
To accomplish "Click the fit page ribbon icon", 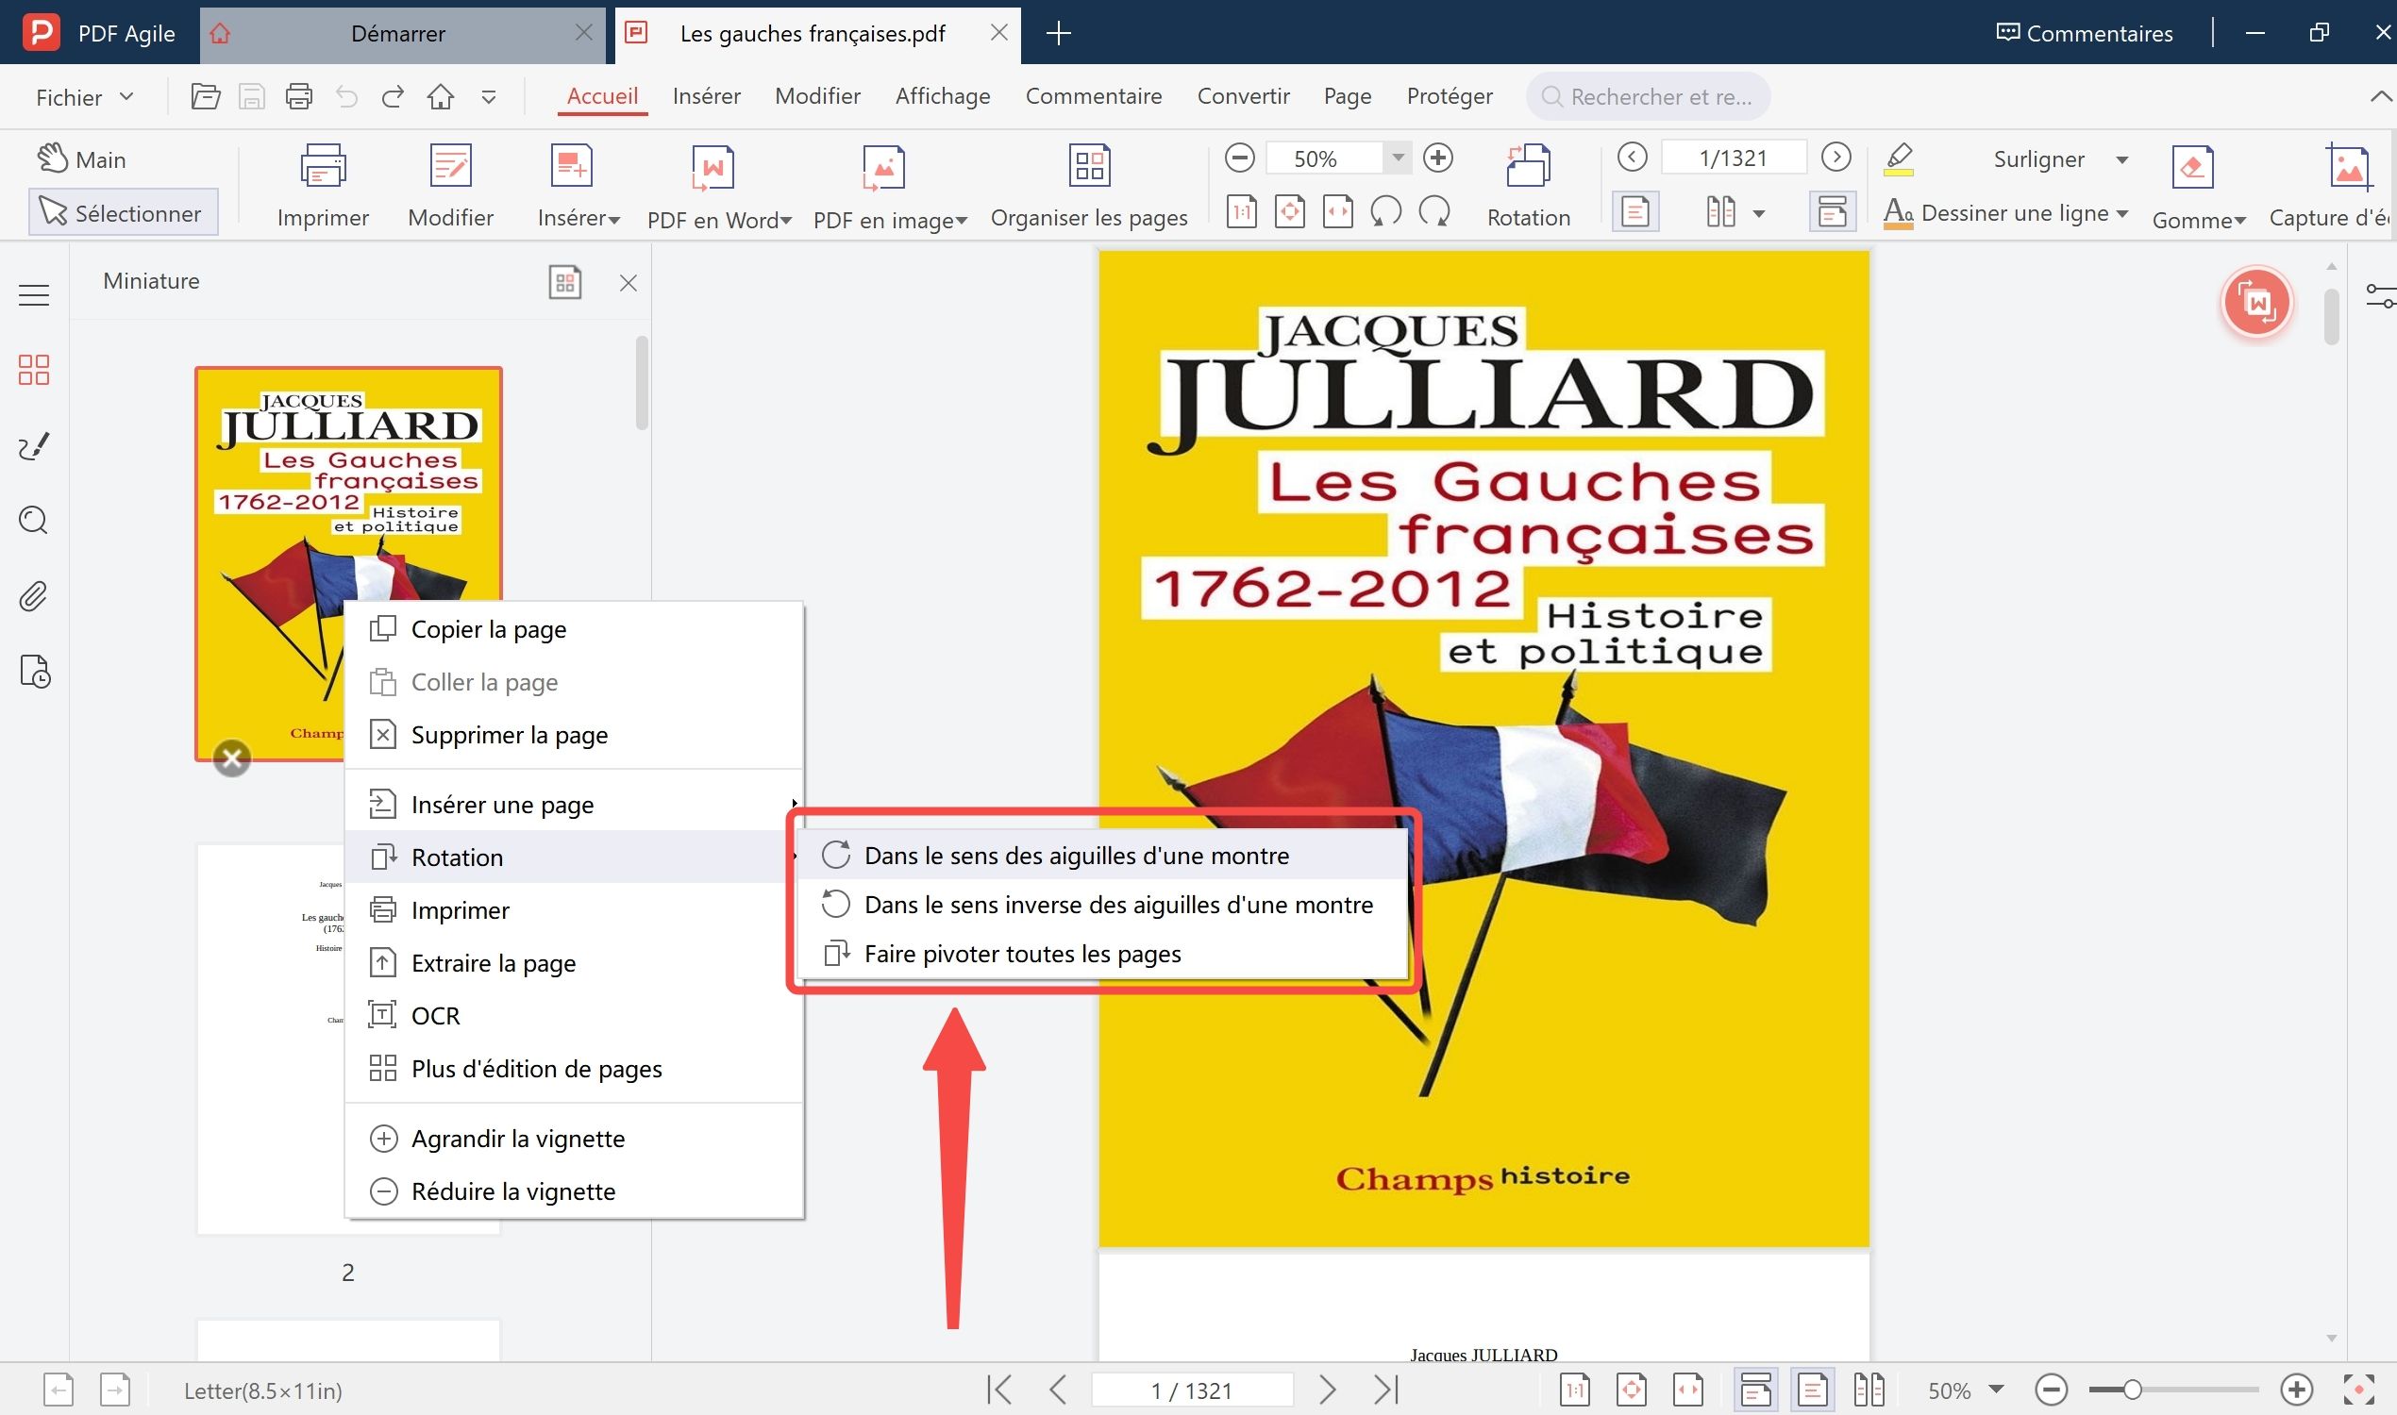I will tap(1290, 211).
